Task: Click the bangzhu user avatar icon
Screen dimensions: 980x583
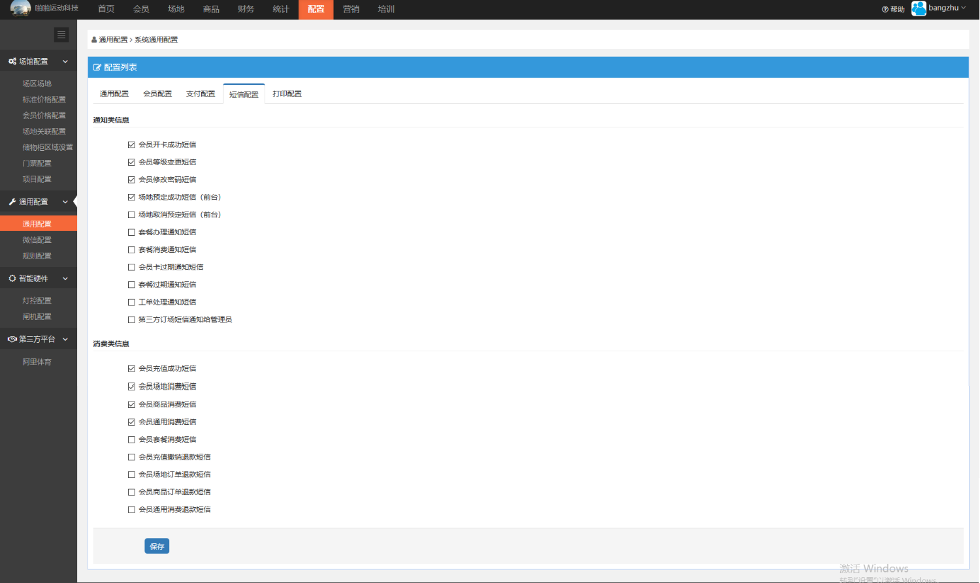Action: pos(919,8)
